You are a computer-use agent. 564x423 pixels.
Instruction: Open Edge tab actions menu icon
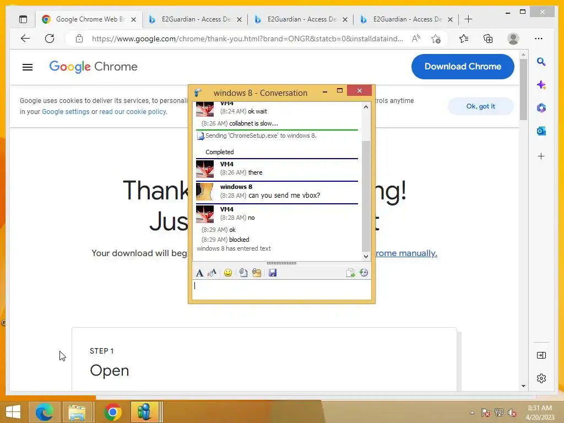pos(23,19)
